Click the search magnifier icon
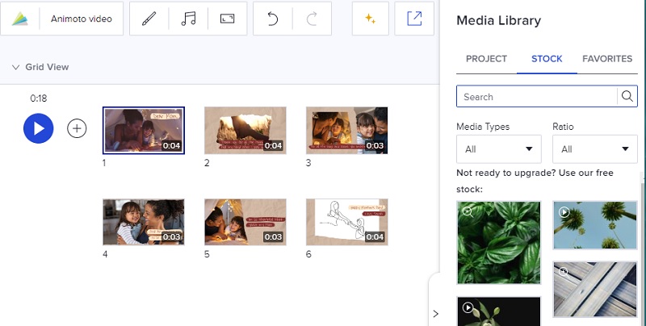 [x=627, y=97]
